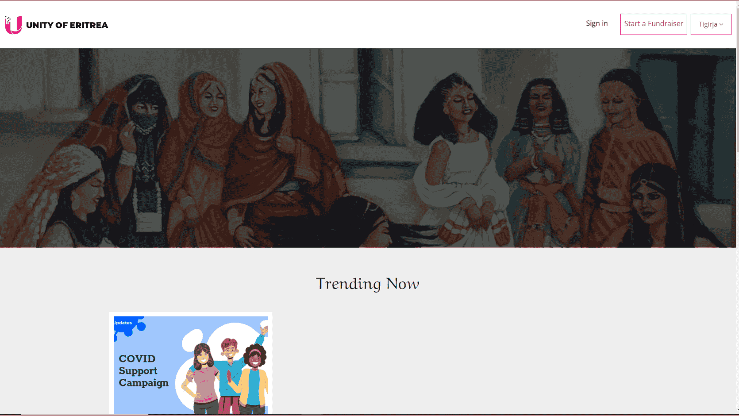Image resolution: width=739 pixels, height=416 pixels.
Task: Click the empty area beside the campaign card
Action: point(443,363)
